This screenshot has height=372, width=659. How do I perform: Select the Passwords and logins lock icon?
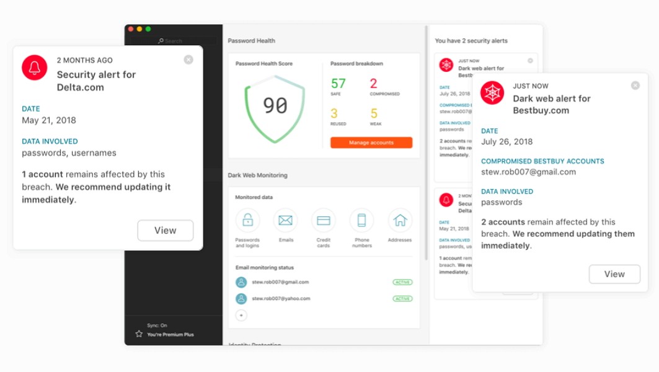pyautogui.click(x=247, y=220)
